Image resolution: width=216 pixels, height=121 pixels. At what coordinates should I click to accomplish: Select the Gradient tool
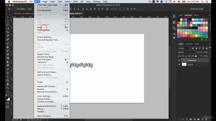click(7, 58)
